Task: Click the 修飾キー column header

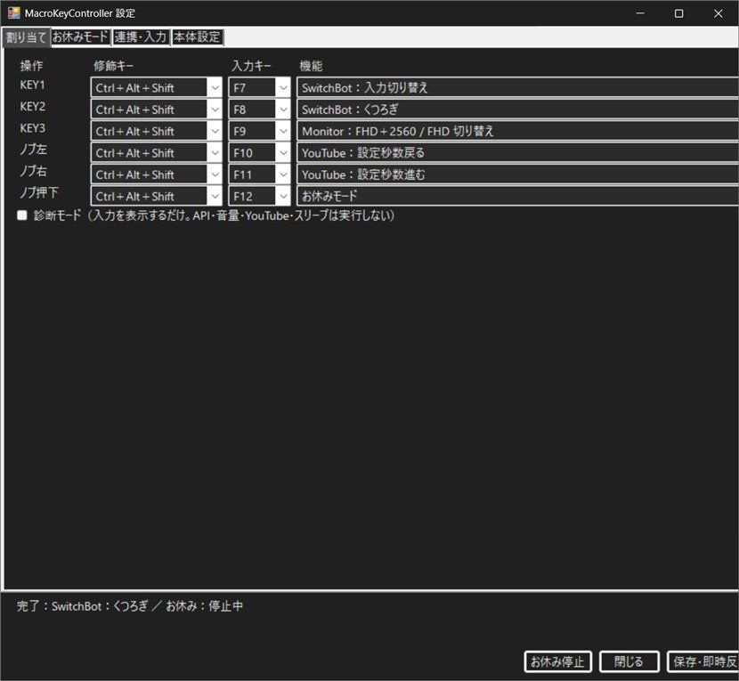Action: (113, 66)
